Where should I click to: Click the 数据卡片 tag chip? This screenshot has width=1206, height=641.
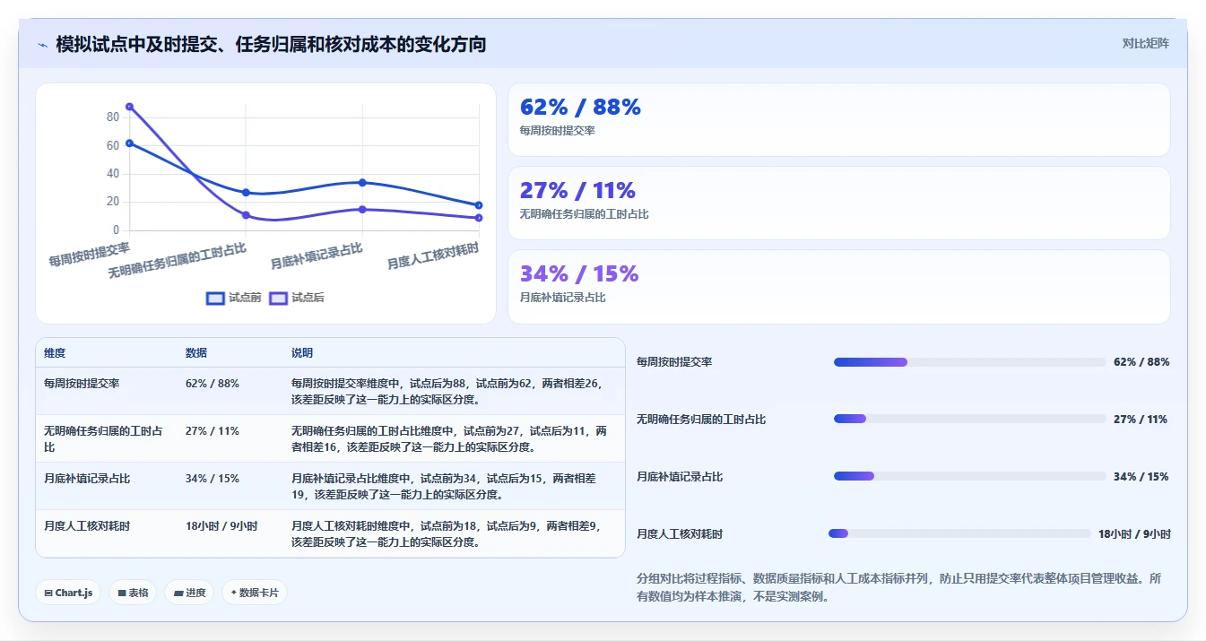tap(255, 593)
